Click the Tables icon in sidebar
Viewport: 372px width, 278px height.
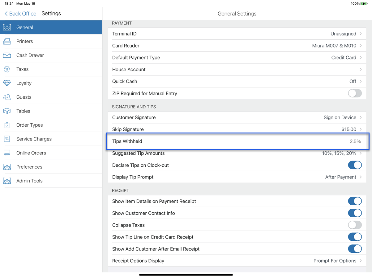pyautogui.click(x=7, y=111)
